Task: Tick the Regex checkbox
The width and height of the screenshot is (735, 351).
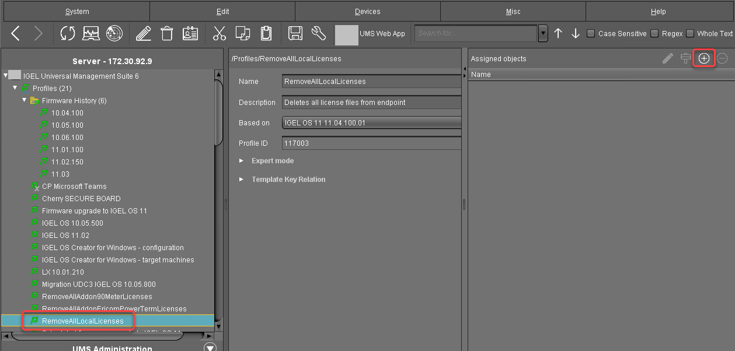Action: 654,34
